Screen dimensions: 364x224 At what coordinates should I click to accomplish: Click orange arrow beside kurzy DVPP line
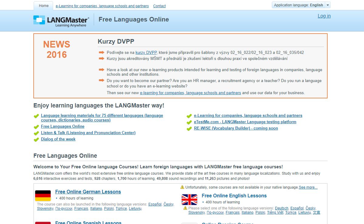pyautogui.click(x=101, y=53)
